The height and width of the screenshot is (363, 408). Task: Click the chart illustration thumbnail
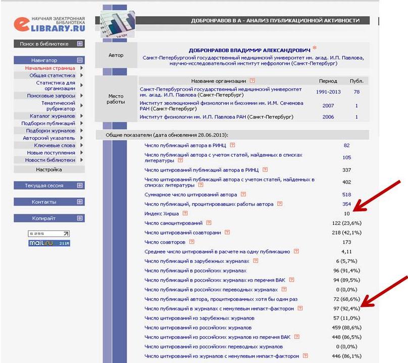118,24
